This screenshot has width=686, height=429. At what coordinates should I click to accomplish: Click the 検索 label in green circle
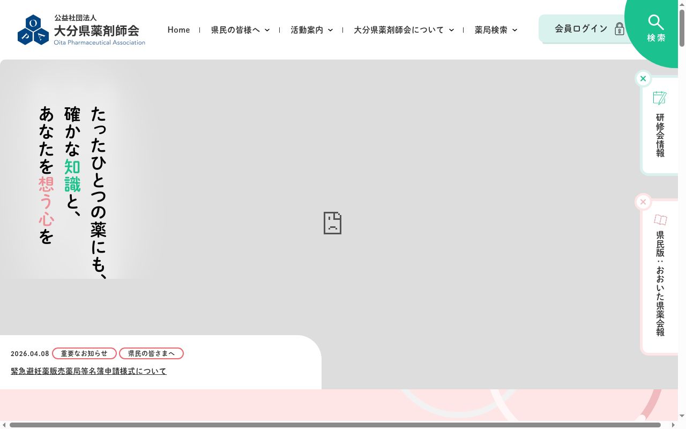pyautogui.click(x=656, y=38)
